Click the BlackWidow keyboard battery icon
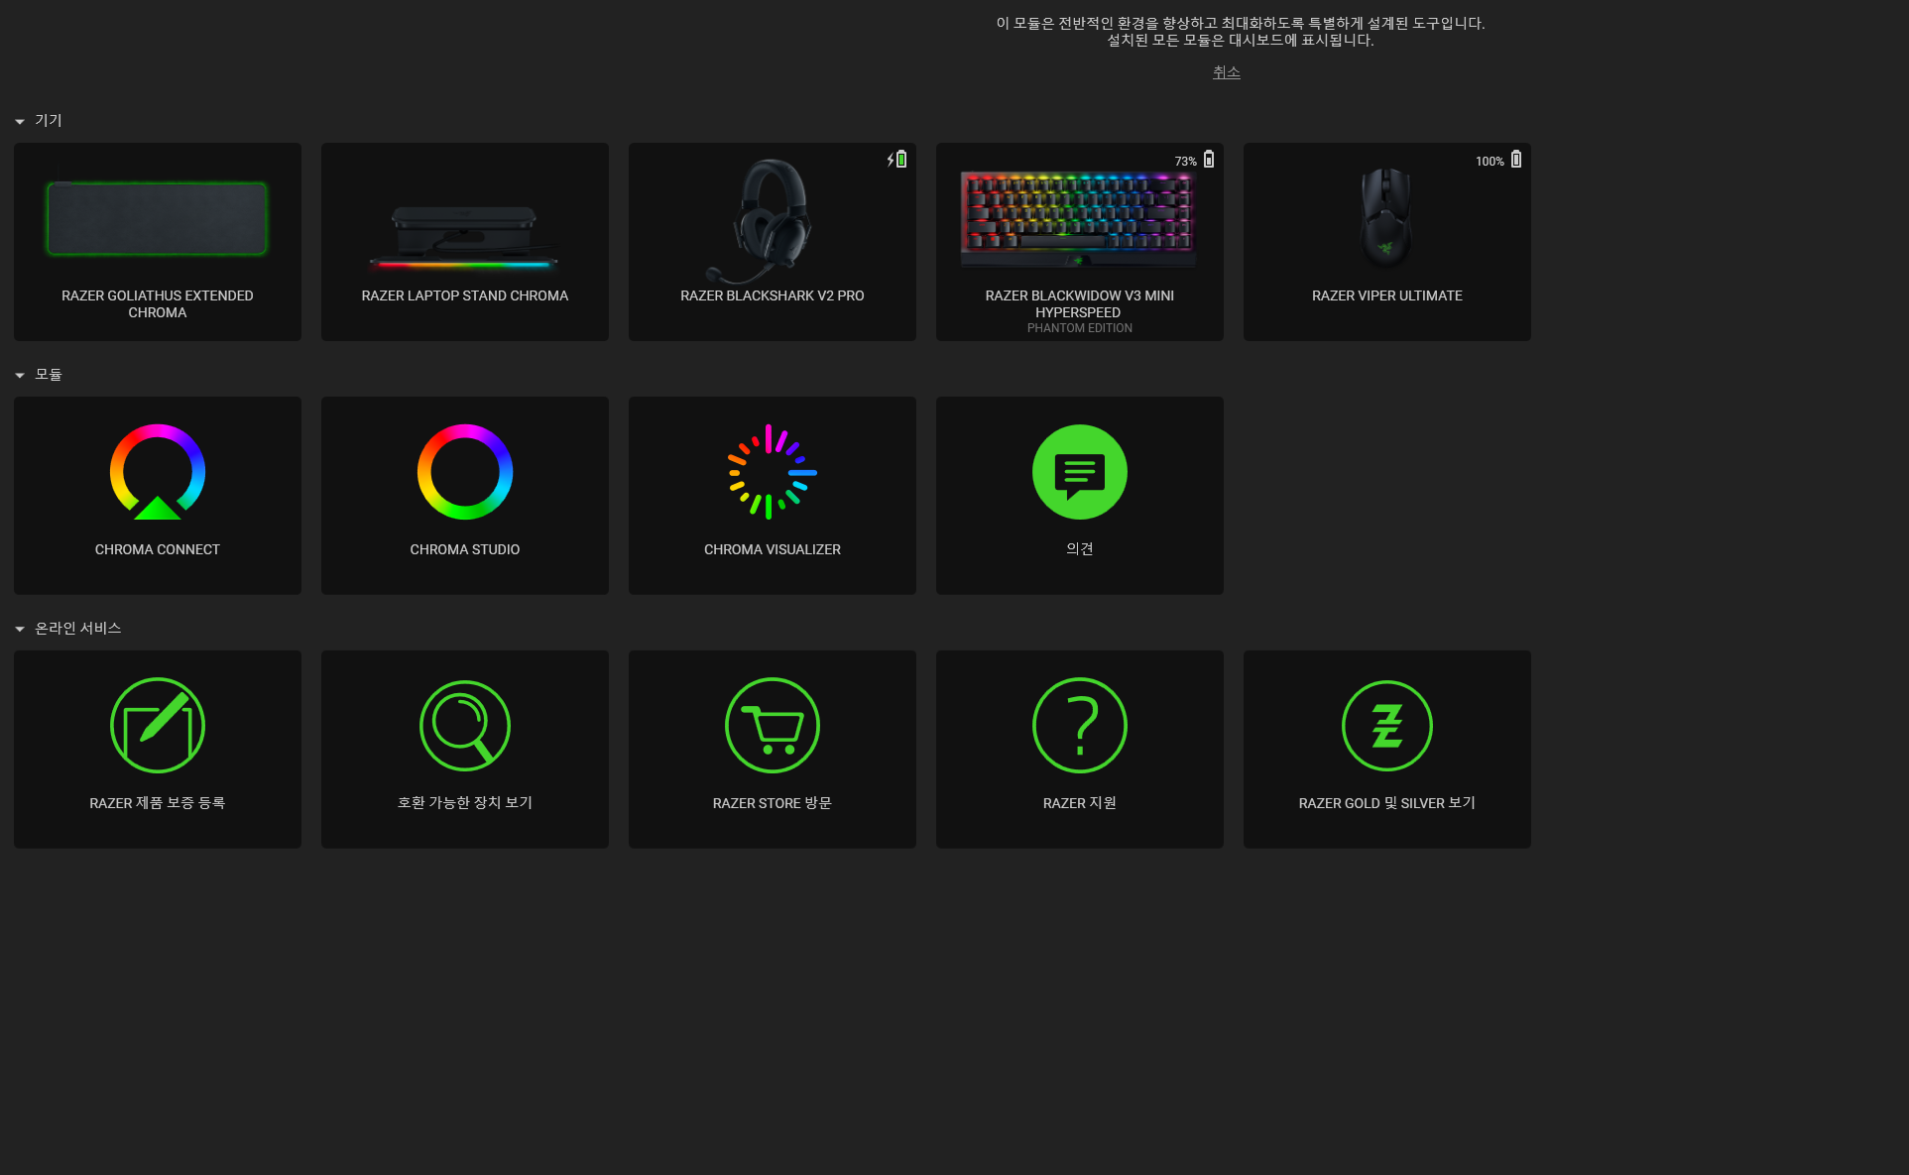 1209,159
